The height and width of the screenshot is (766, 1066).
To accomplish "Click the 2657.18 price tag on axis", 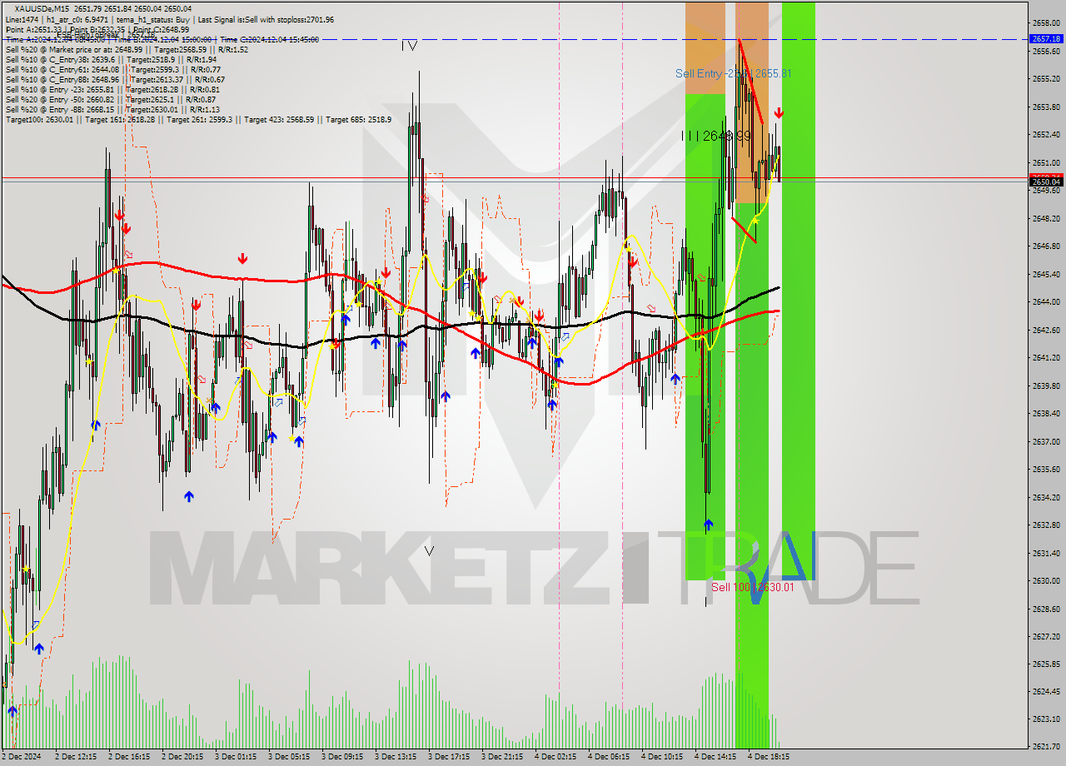I will click(1046, 38).
